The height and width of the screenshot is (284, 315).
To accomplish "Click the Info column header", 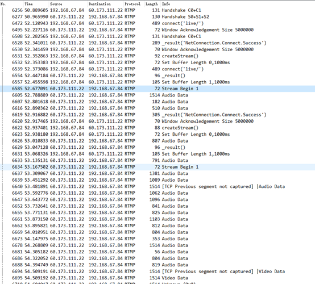I will [x=238, y=4].
